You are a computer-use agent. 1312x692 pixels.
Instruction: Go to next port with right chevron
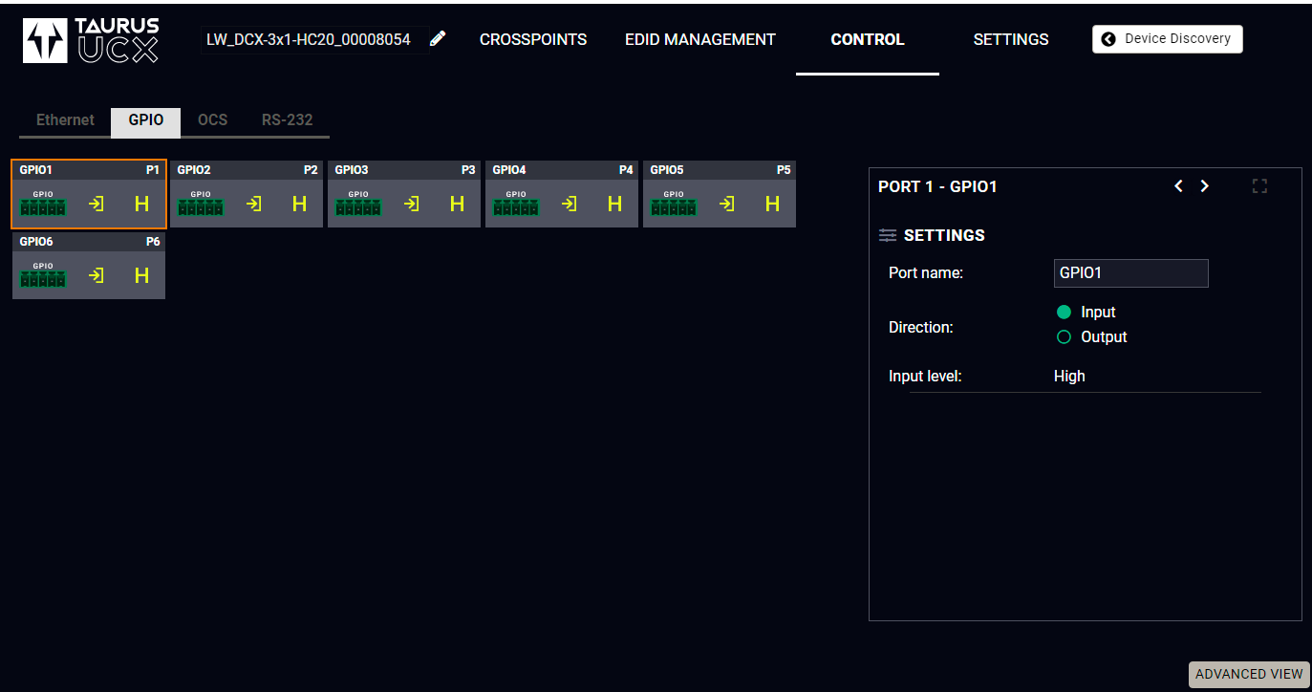pos(1204,186)
